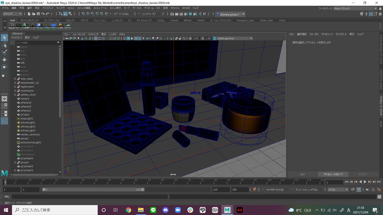Expand the kate_base node in Outliner
The height and width of the screenshot is (215, 383).
(x=15, y=79)
